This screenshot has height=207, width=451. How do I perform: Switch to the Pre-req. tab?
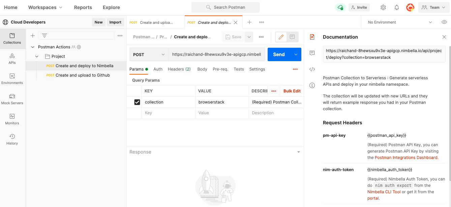[x=220, y=69]
